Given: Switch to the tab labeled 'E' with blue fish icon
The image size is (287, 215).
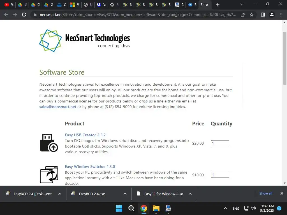Looking at the screenshot, I should point(192,5).
